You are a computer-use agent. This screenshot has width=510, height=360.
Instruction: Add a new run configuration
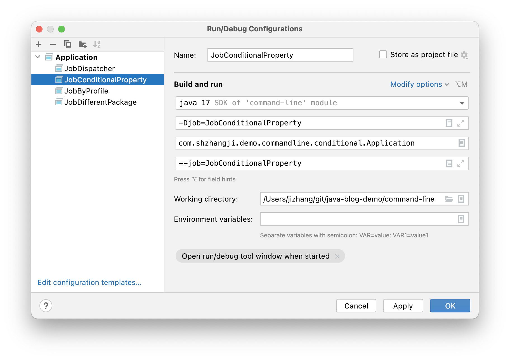pos(39,44)
